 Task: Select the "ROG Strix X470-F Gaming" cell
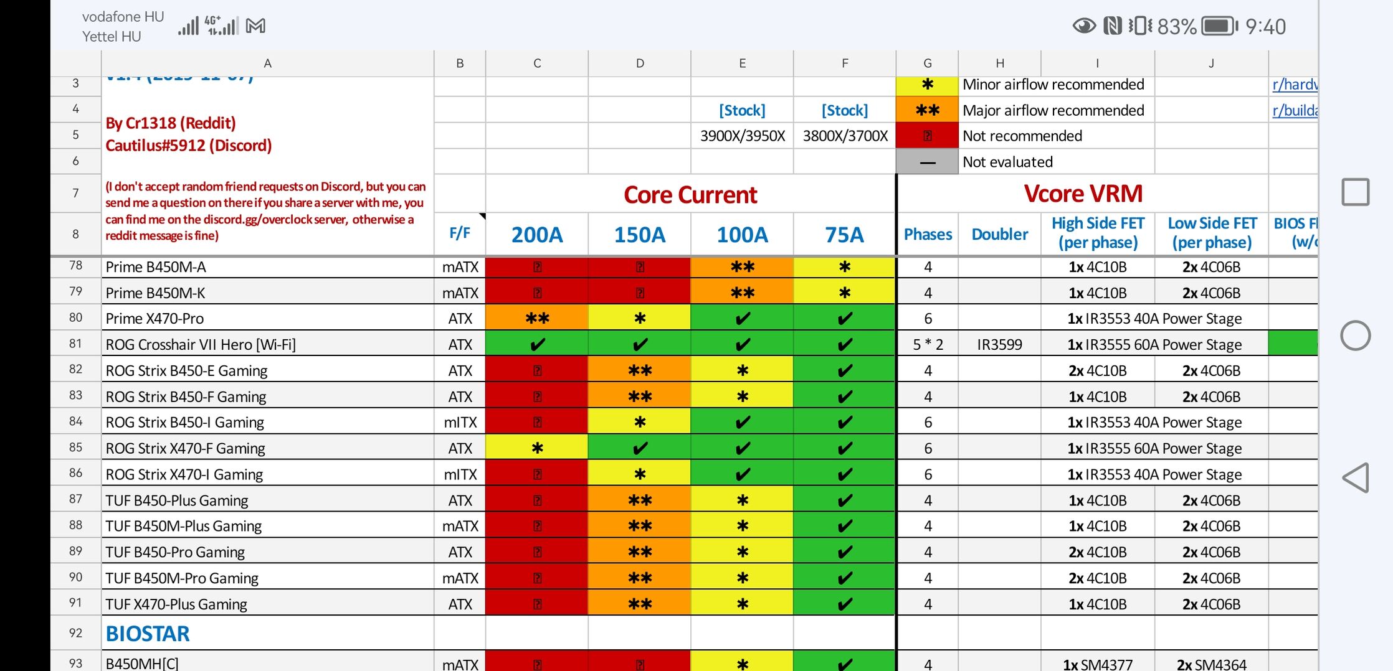pyautogui.click(x=267, y=448)
